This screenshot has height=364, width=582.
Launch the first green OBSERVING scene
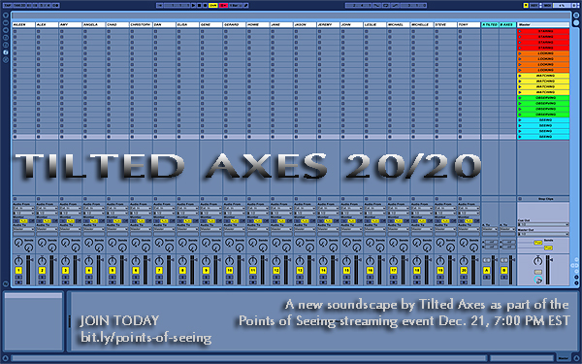[543, 98]
